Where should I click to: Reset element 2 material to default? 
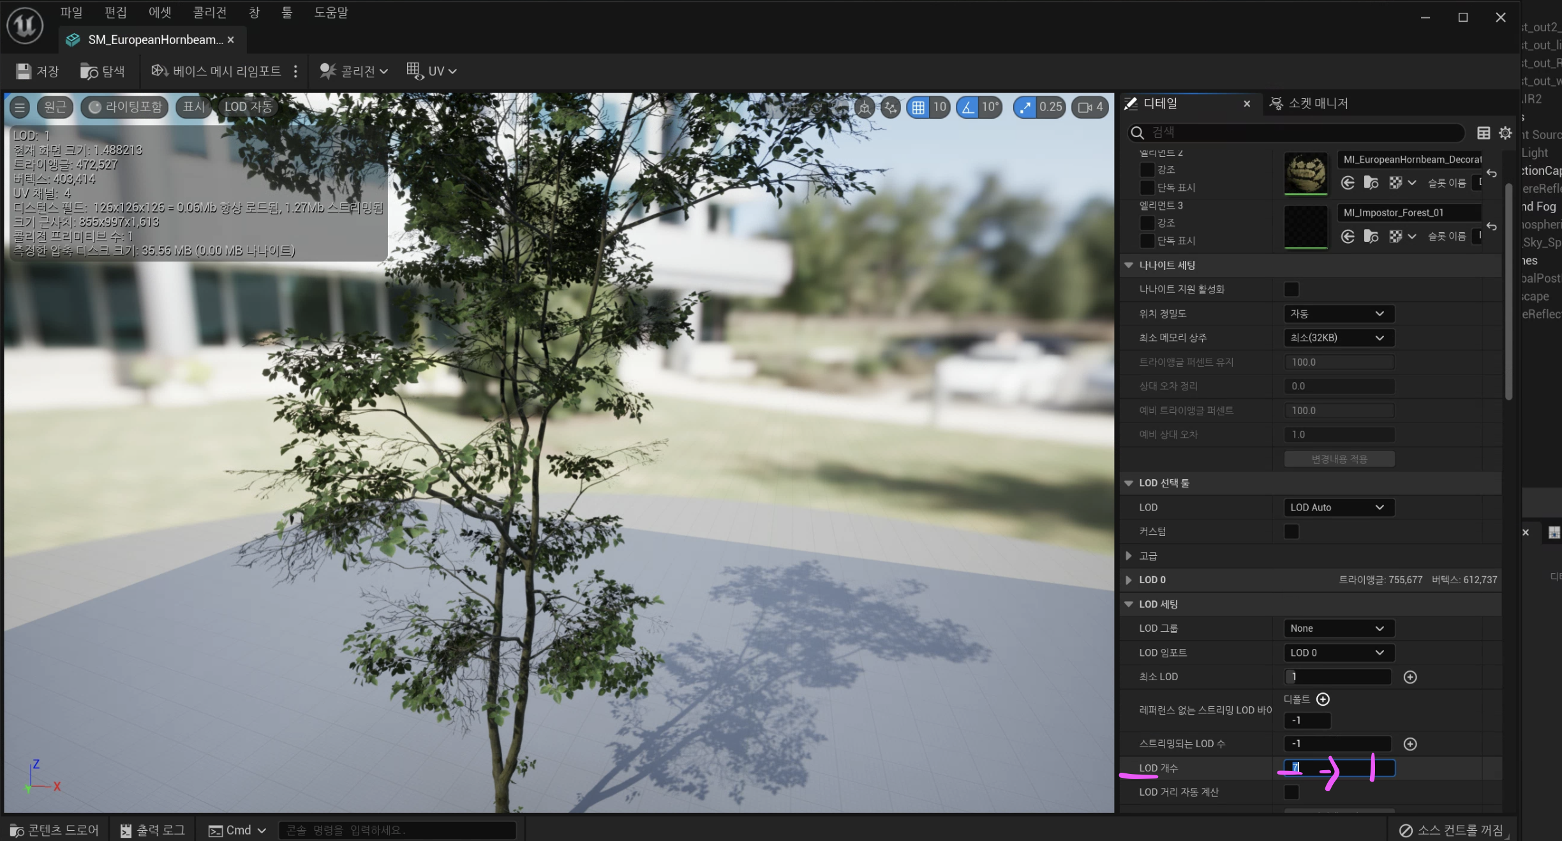pos(1491,173)
